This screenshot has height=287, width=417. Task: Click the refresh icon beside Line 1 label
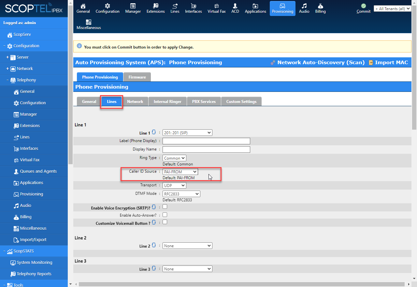[x=154, y=132]
